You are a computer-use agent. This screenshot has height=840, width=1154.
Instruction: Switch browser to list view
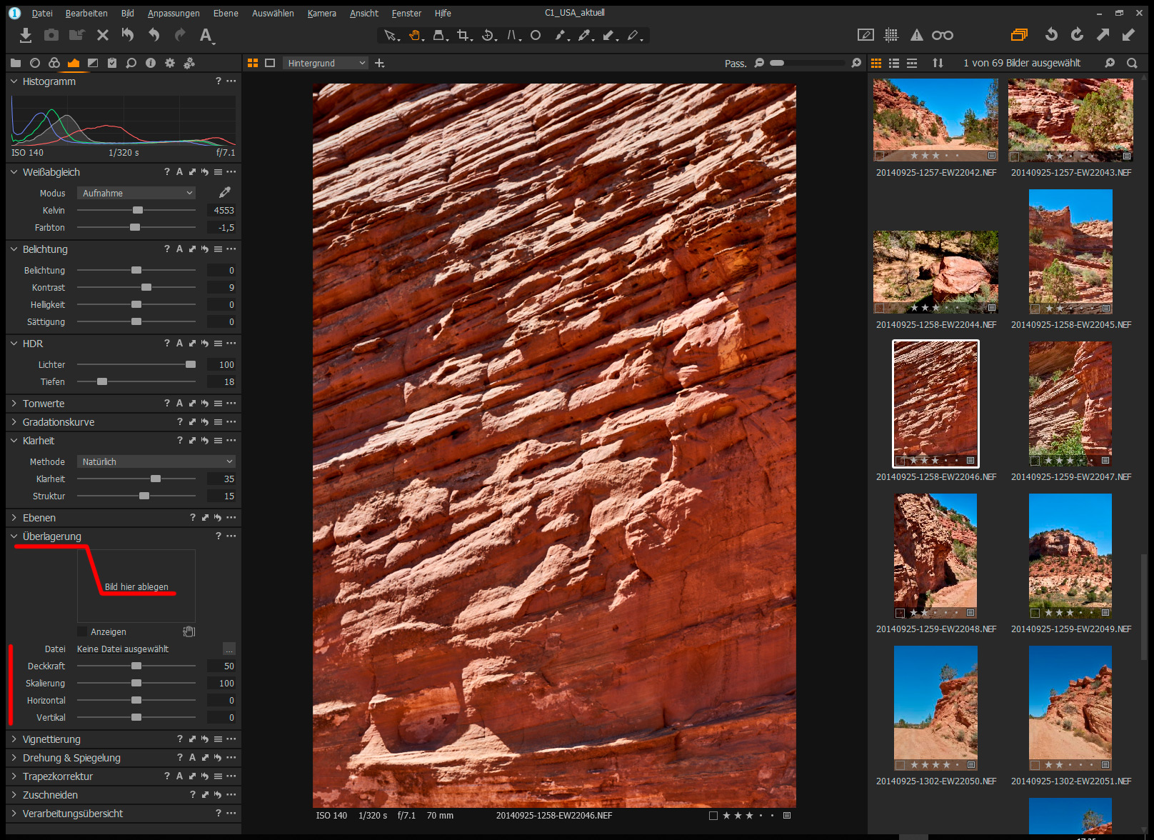click(x=894, y=63)
